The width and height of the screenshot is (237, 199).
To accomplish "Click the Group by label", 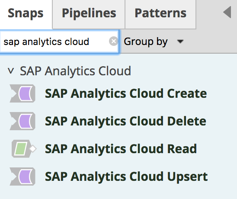I will (x=146, y=42).
